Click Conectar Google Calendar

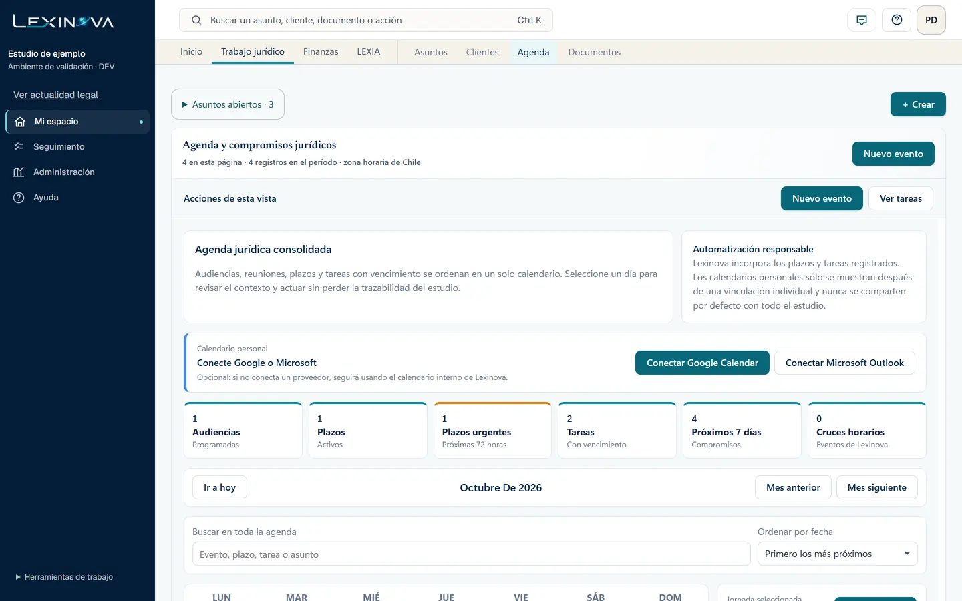pos(702,363)
